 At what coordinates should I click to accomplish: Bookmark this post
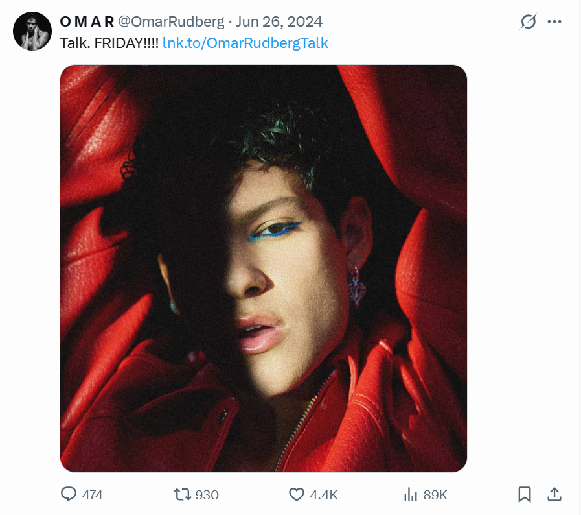tap(524, 494)
